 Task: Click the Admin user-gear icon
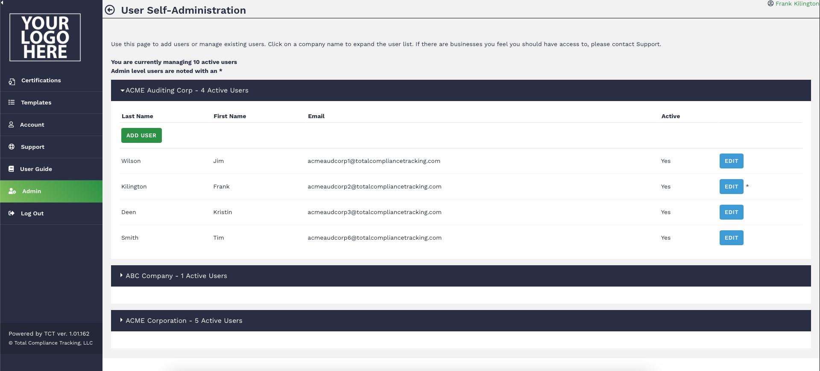coord(12,191)
